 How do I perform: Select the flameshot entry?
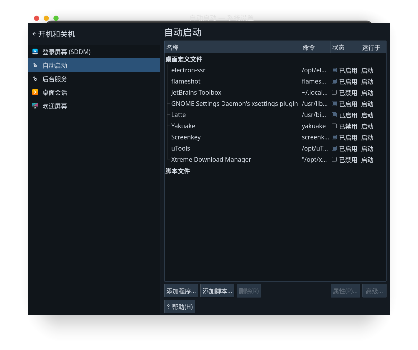(186, 81)
